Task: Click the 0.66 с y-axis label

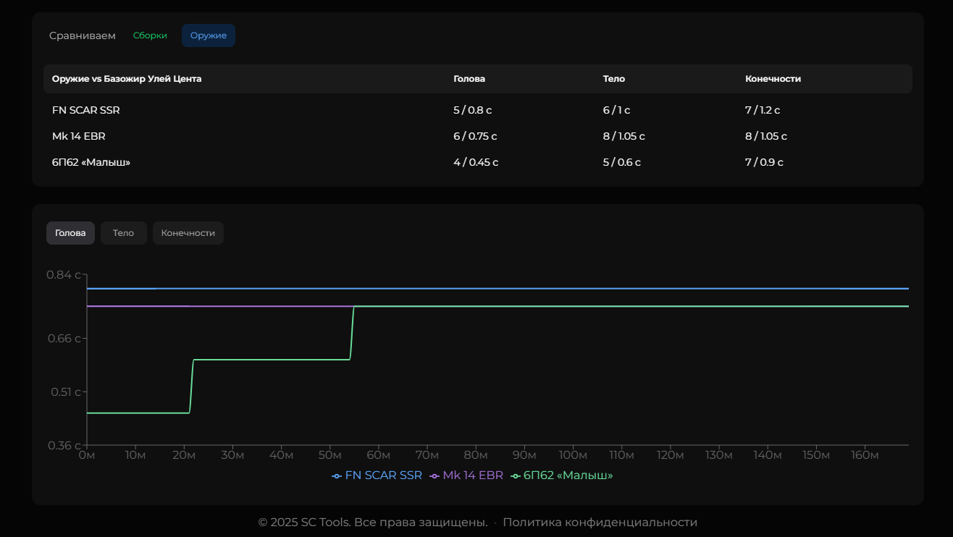Action: point(64,338)
